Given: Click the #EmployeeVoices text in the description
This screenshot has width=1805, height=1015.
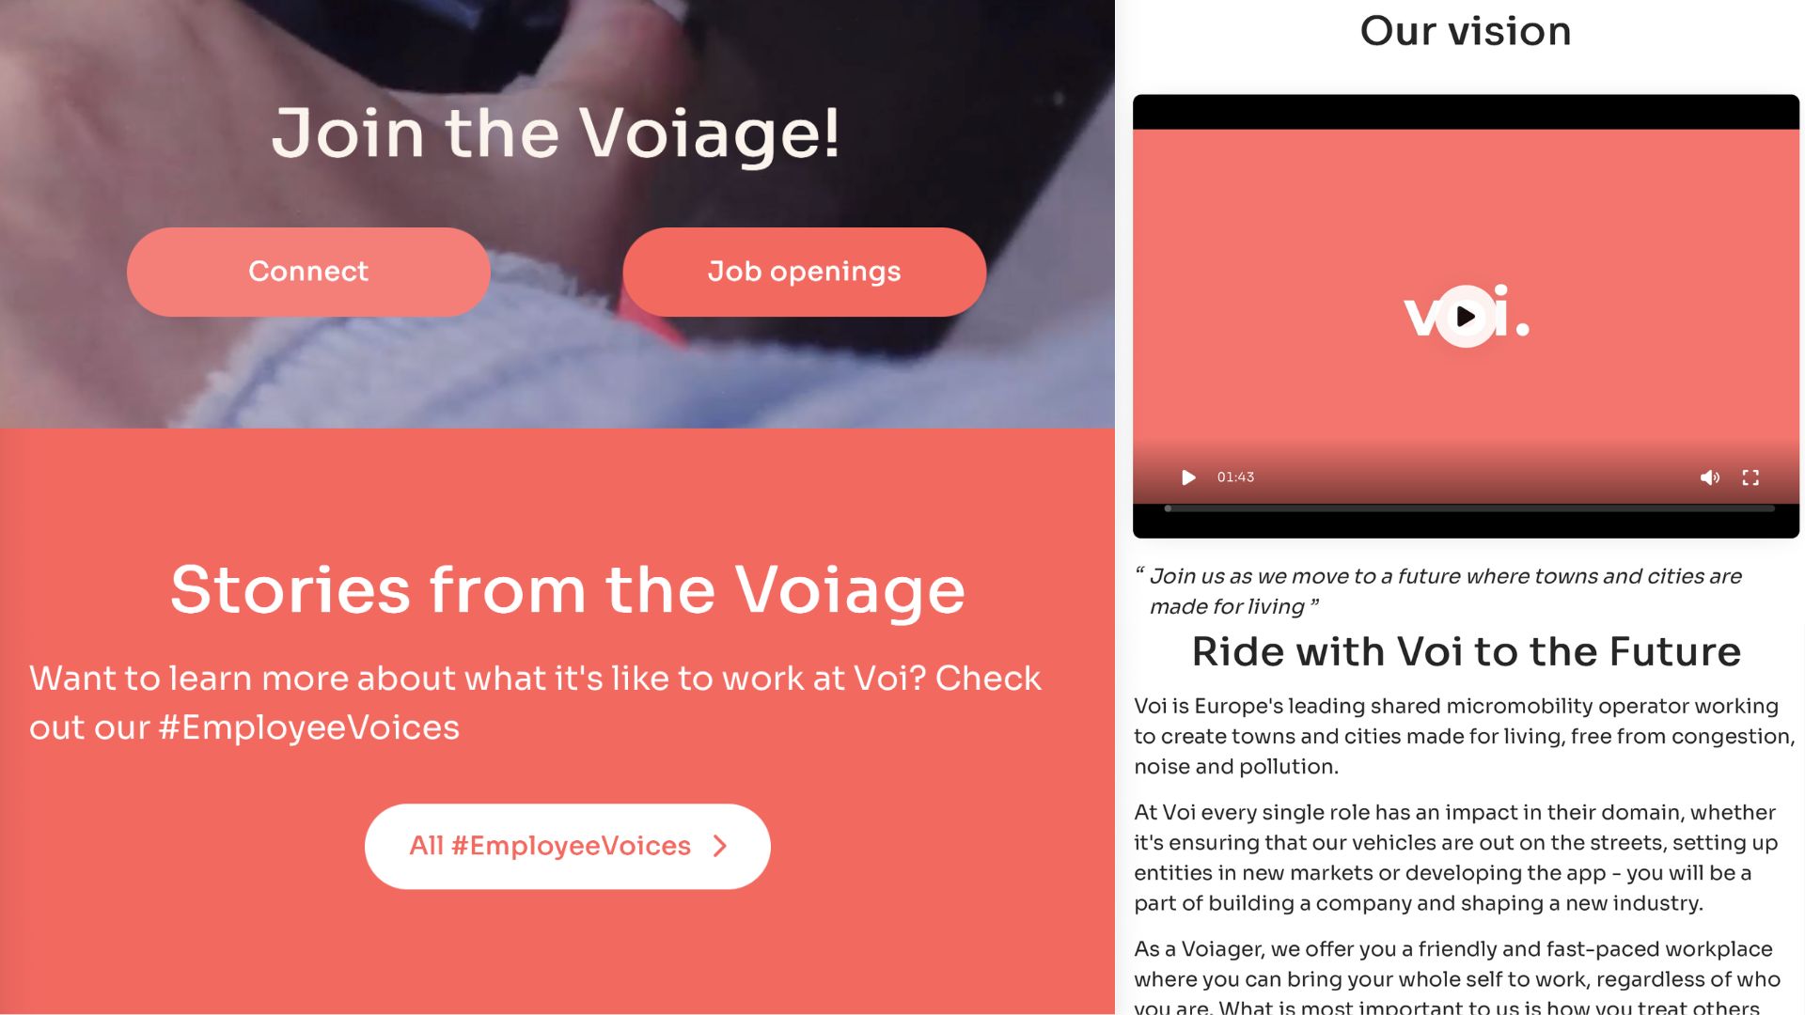Looking at the screenshot, I should [309, 727].
